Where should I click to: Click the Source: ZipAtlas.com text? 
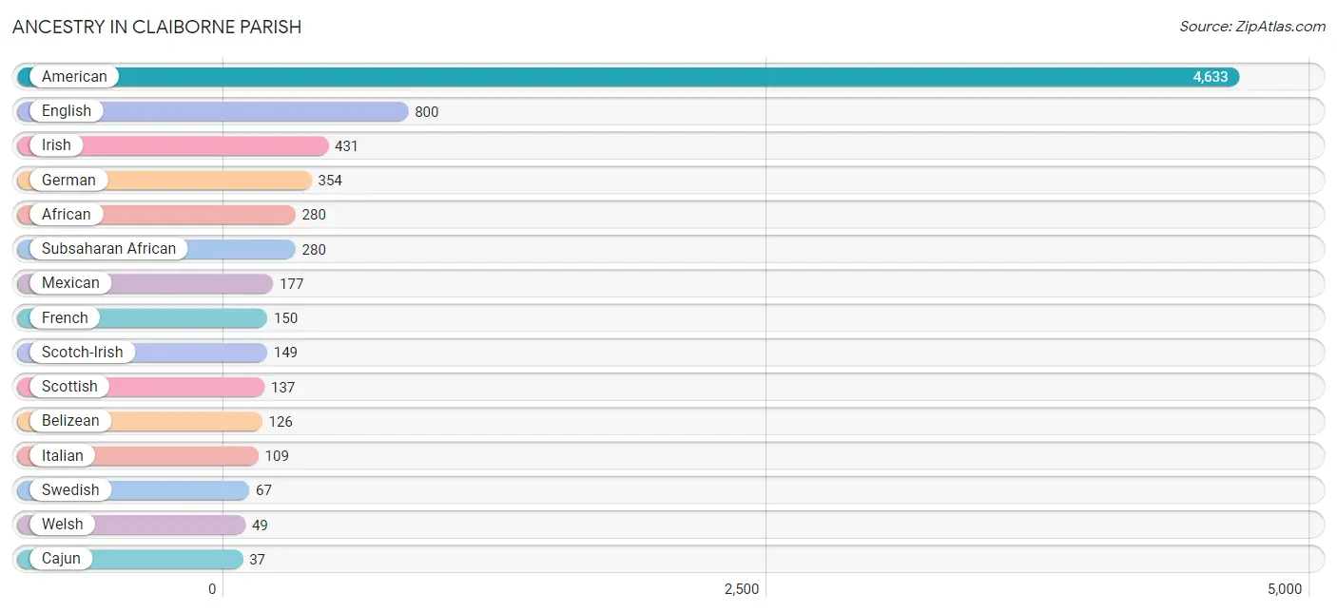1252,27
